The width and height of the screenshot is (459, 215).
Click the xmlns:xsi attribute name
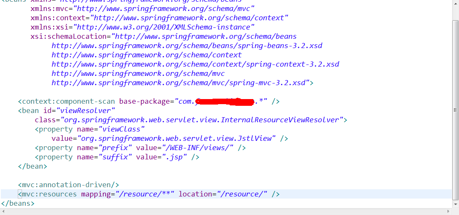coord(49,27)
